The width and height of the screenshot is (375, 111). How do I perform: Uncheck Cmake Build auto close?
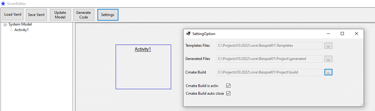(229, 93)
